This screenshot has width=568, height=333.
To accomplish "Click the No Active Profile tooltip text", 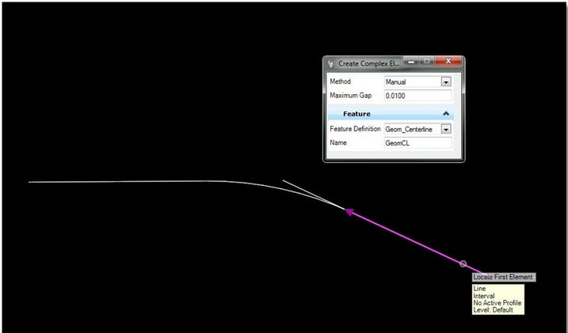I will tap(497, 303).
